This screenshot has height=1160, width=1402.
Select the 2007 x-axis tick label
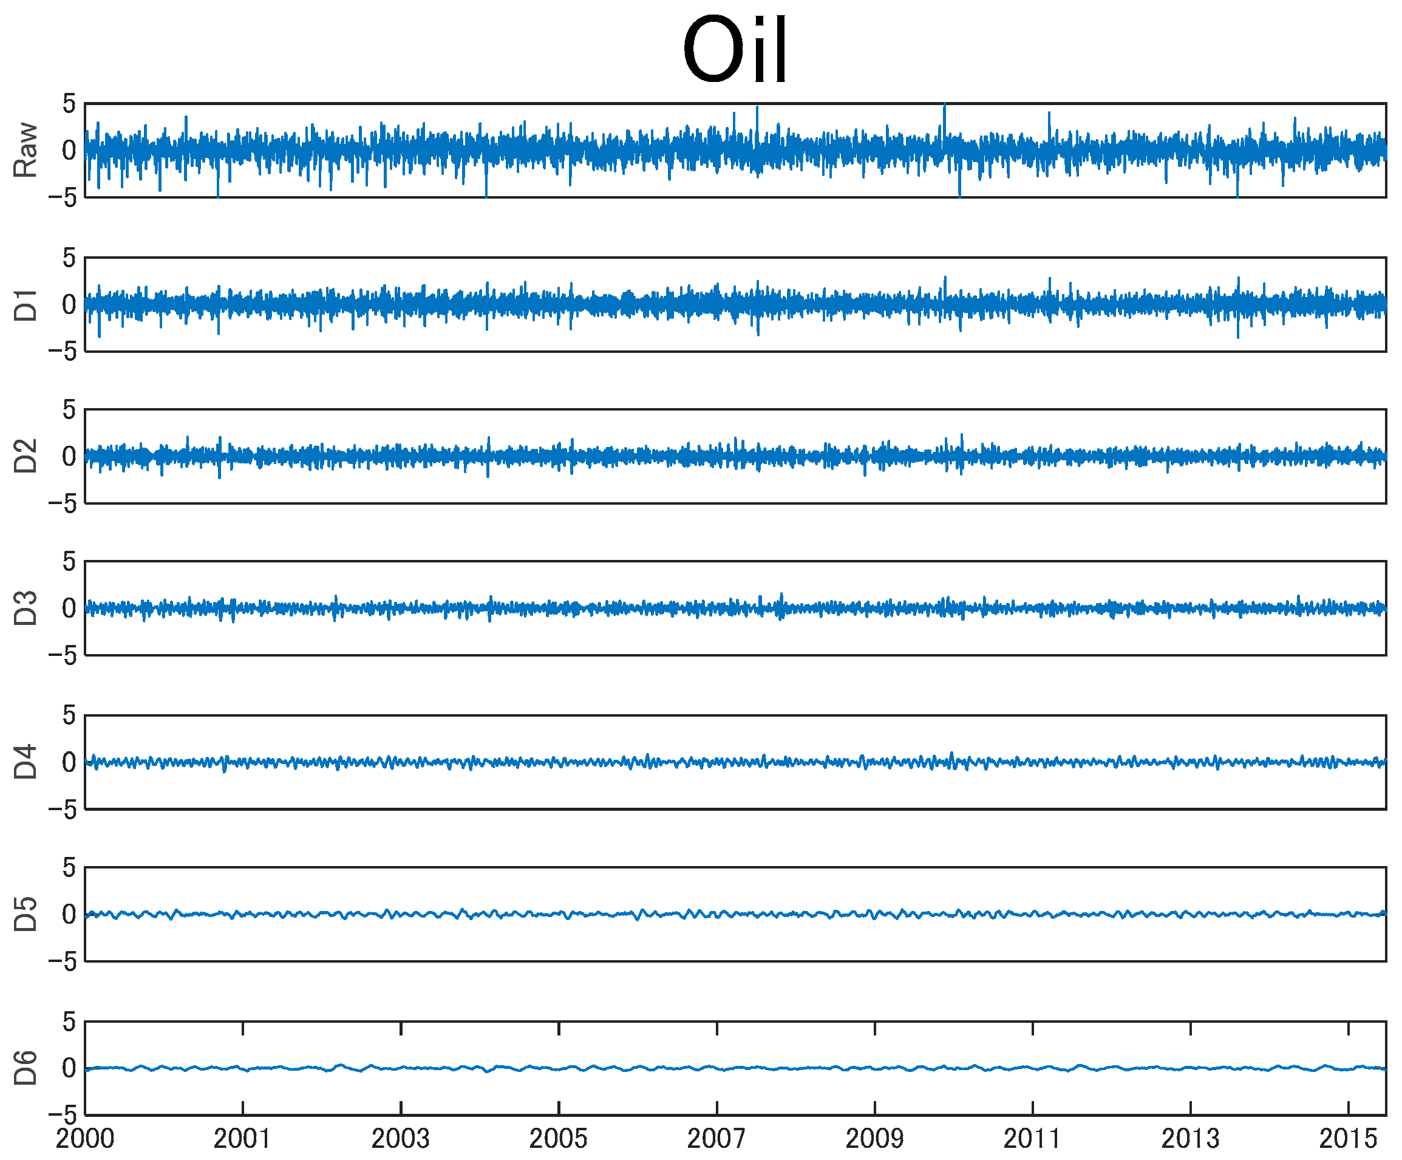[716, 1139]
